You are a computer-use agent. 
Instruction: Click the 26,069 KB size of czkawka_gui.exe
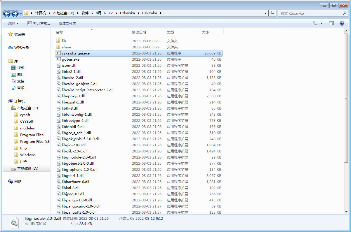tap(213, 53)
